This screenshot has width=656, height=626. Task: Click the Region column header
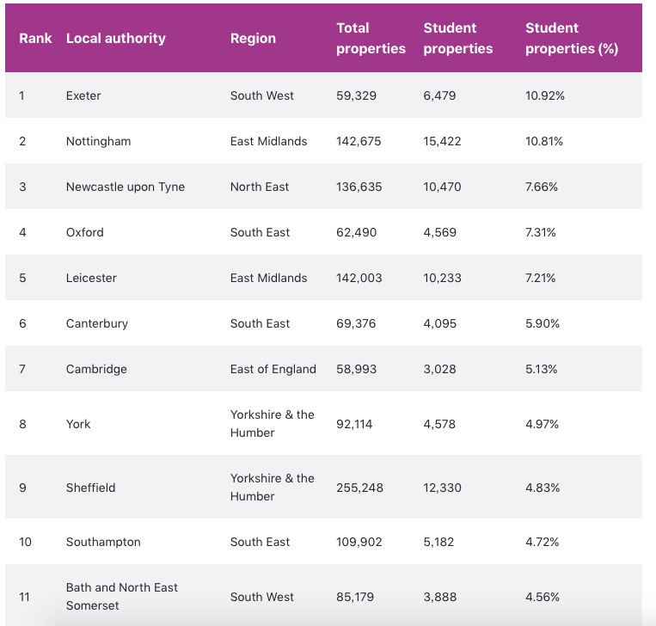coord(253,38)
